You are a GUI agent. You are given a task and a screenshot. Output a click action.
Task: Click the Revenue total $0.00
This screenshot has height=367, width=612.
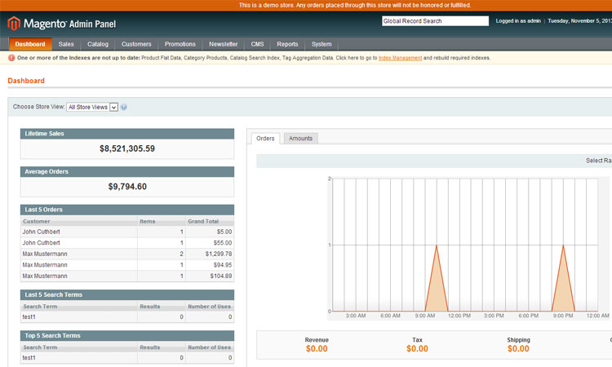pyautogui.click(x=317, y=349)
